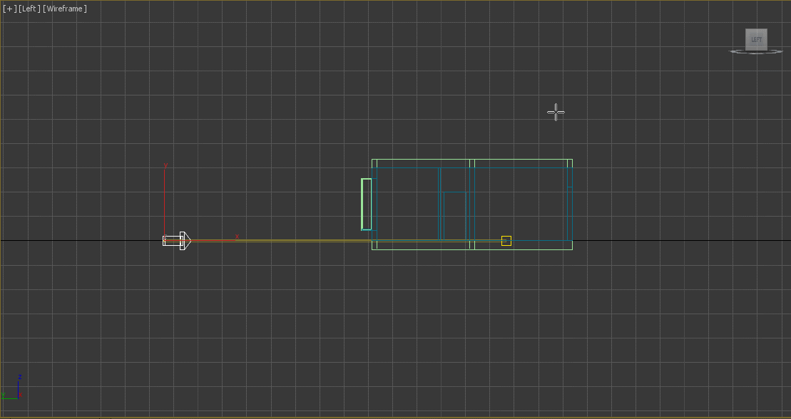This screenshot has width=791, height=419.
Task: Click the X axis label on the gizmo
Action: [236, 236]
